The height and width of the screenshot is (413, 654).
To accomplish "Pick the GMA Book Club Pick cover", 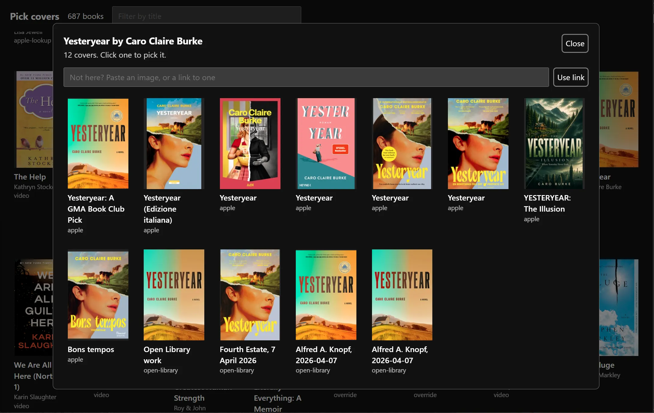I will (x=98, y=143).
